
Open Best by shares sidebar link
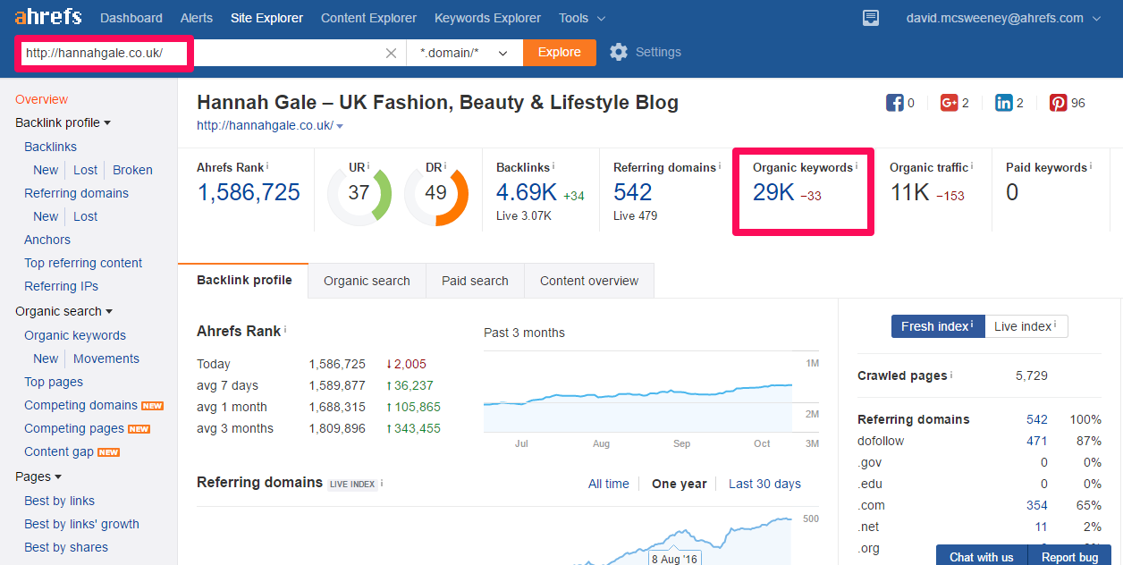[x=66, y=547]
